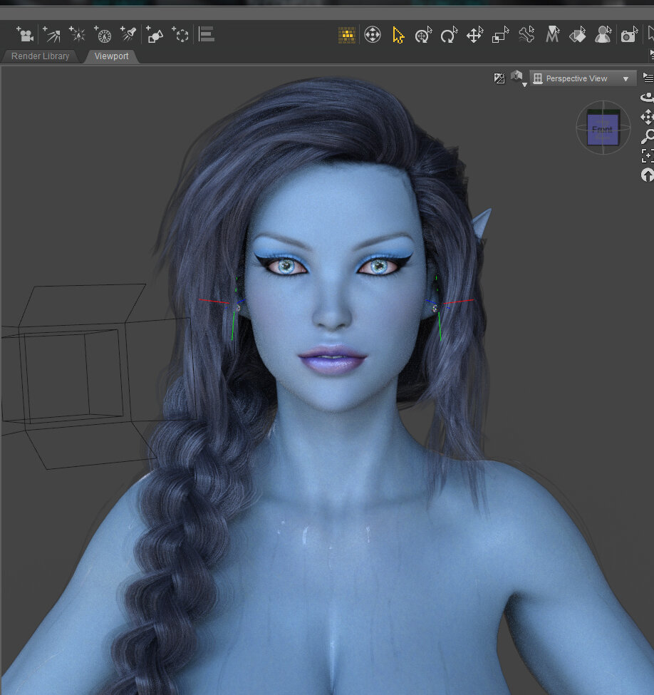
Task: Click the viewport zoom magnifier control
Action: coord(648,137)
